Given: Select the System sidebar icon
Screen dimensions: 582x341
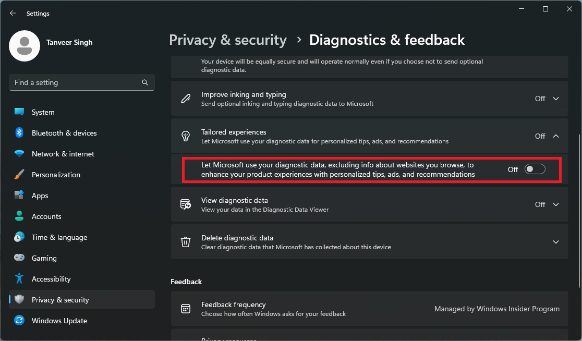Looking at the screenshot, I should coord(19,112).
